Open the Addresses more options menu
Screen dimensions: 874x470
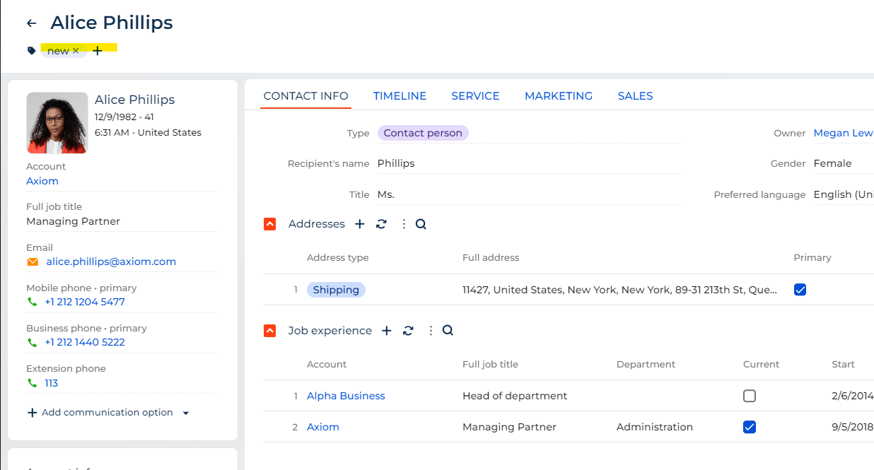pos(404,224)
